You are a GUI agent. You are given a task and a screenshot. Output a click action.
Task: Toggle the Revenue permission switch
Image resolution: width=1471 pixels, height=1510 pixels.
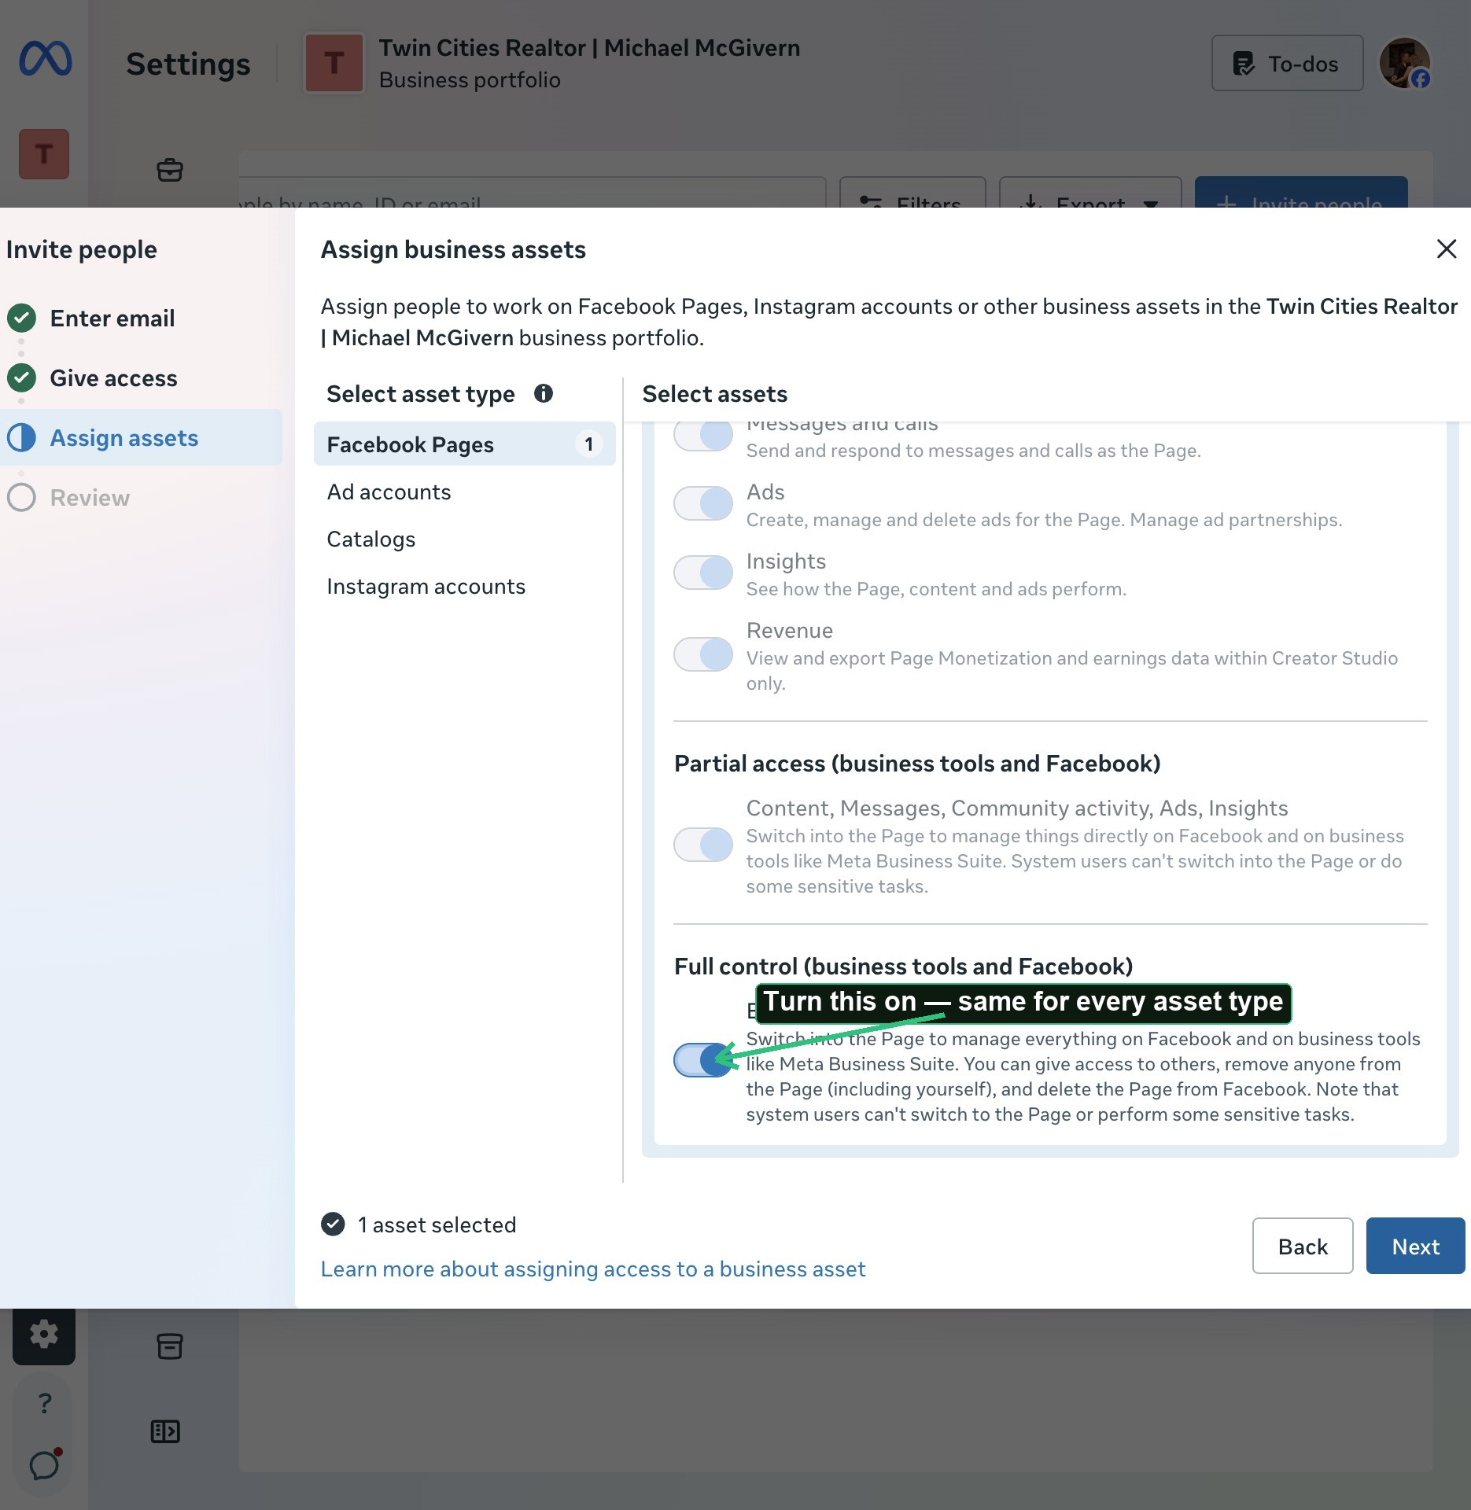click(x=703, y=654)
